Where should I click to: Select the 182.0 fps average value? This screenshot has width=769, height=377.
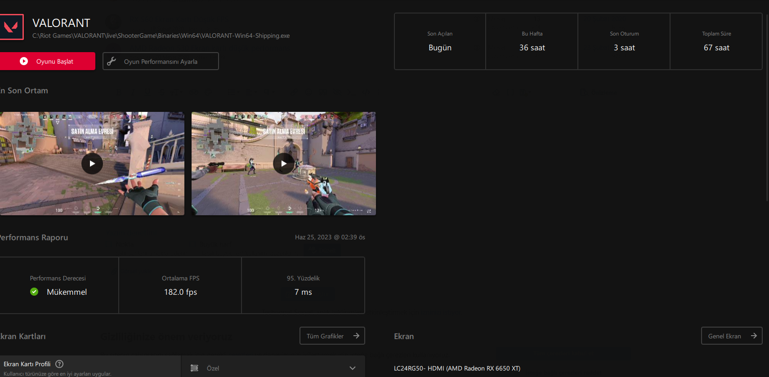[180, 292]
